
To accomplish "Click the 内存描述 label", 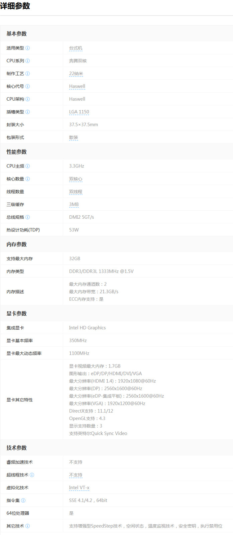I will point(15,292).
